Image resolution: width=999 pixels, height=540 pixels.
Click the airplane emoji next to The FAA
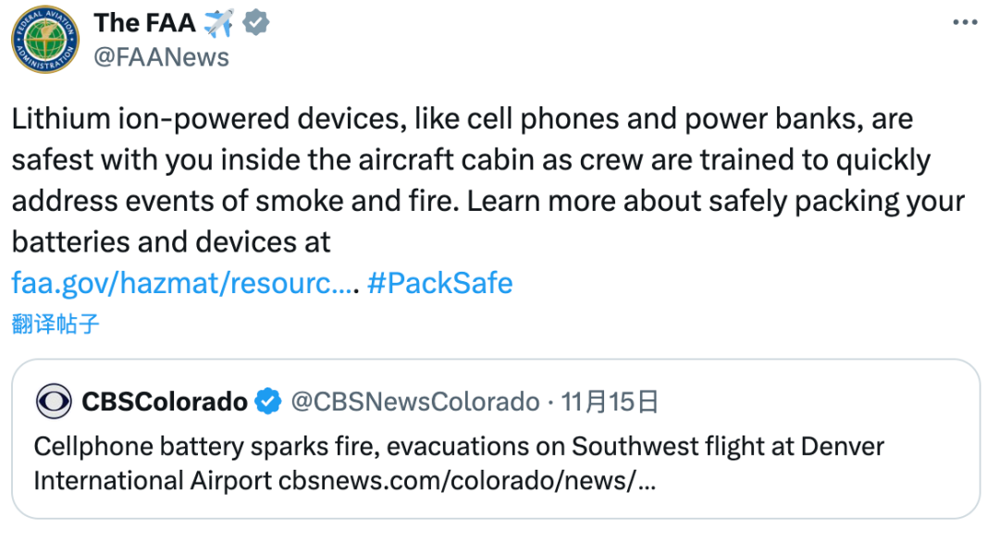click(218, 23)
